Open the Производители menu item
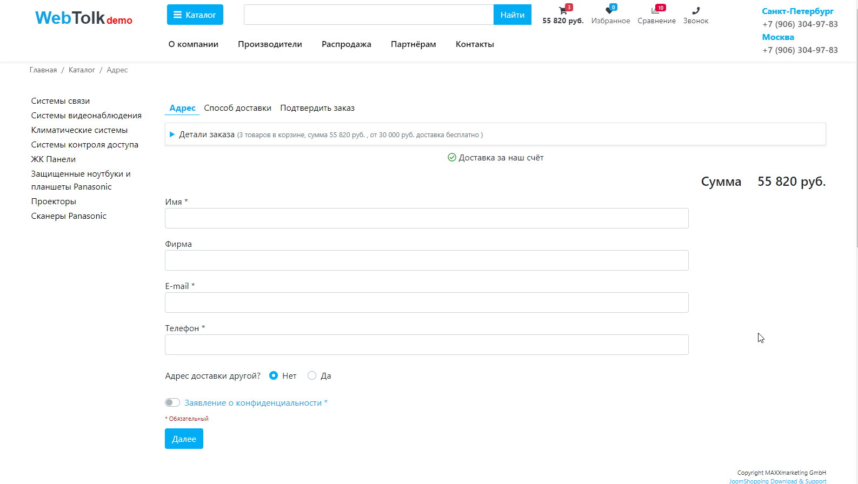Viewport: 858px width, 484px height. 270,44
